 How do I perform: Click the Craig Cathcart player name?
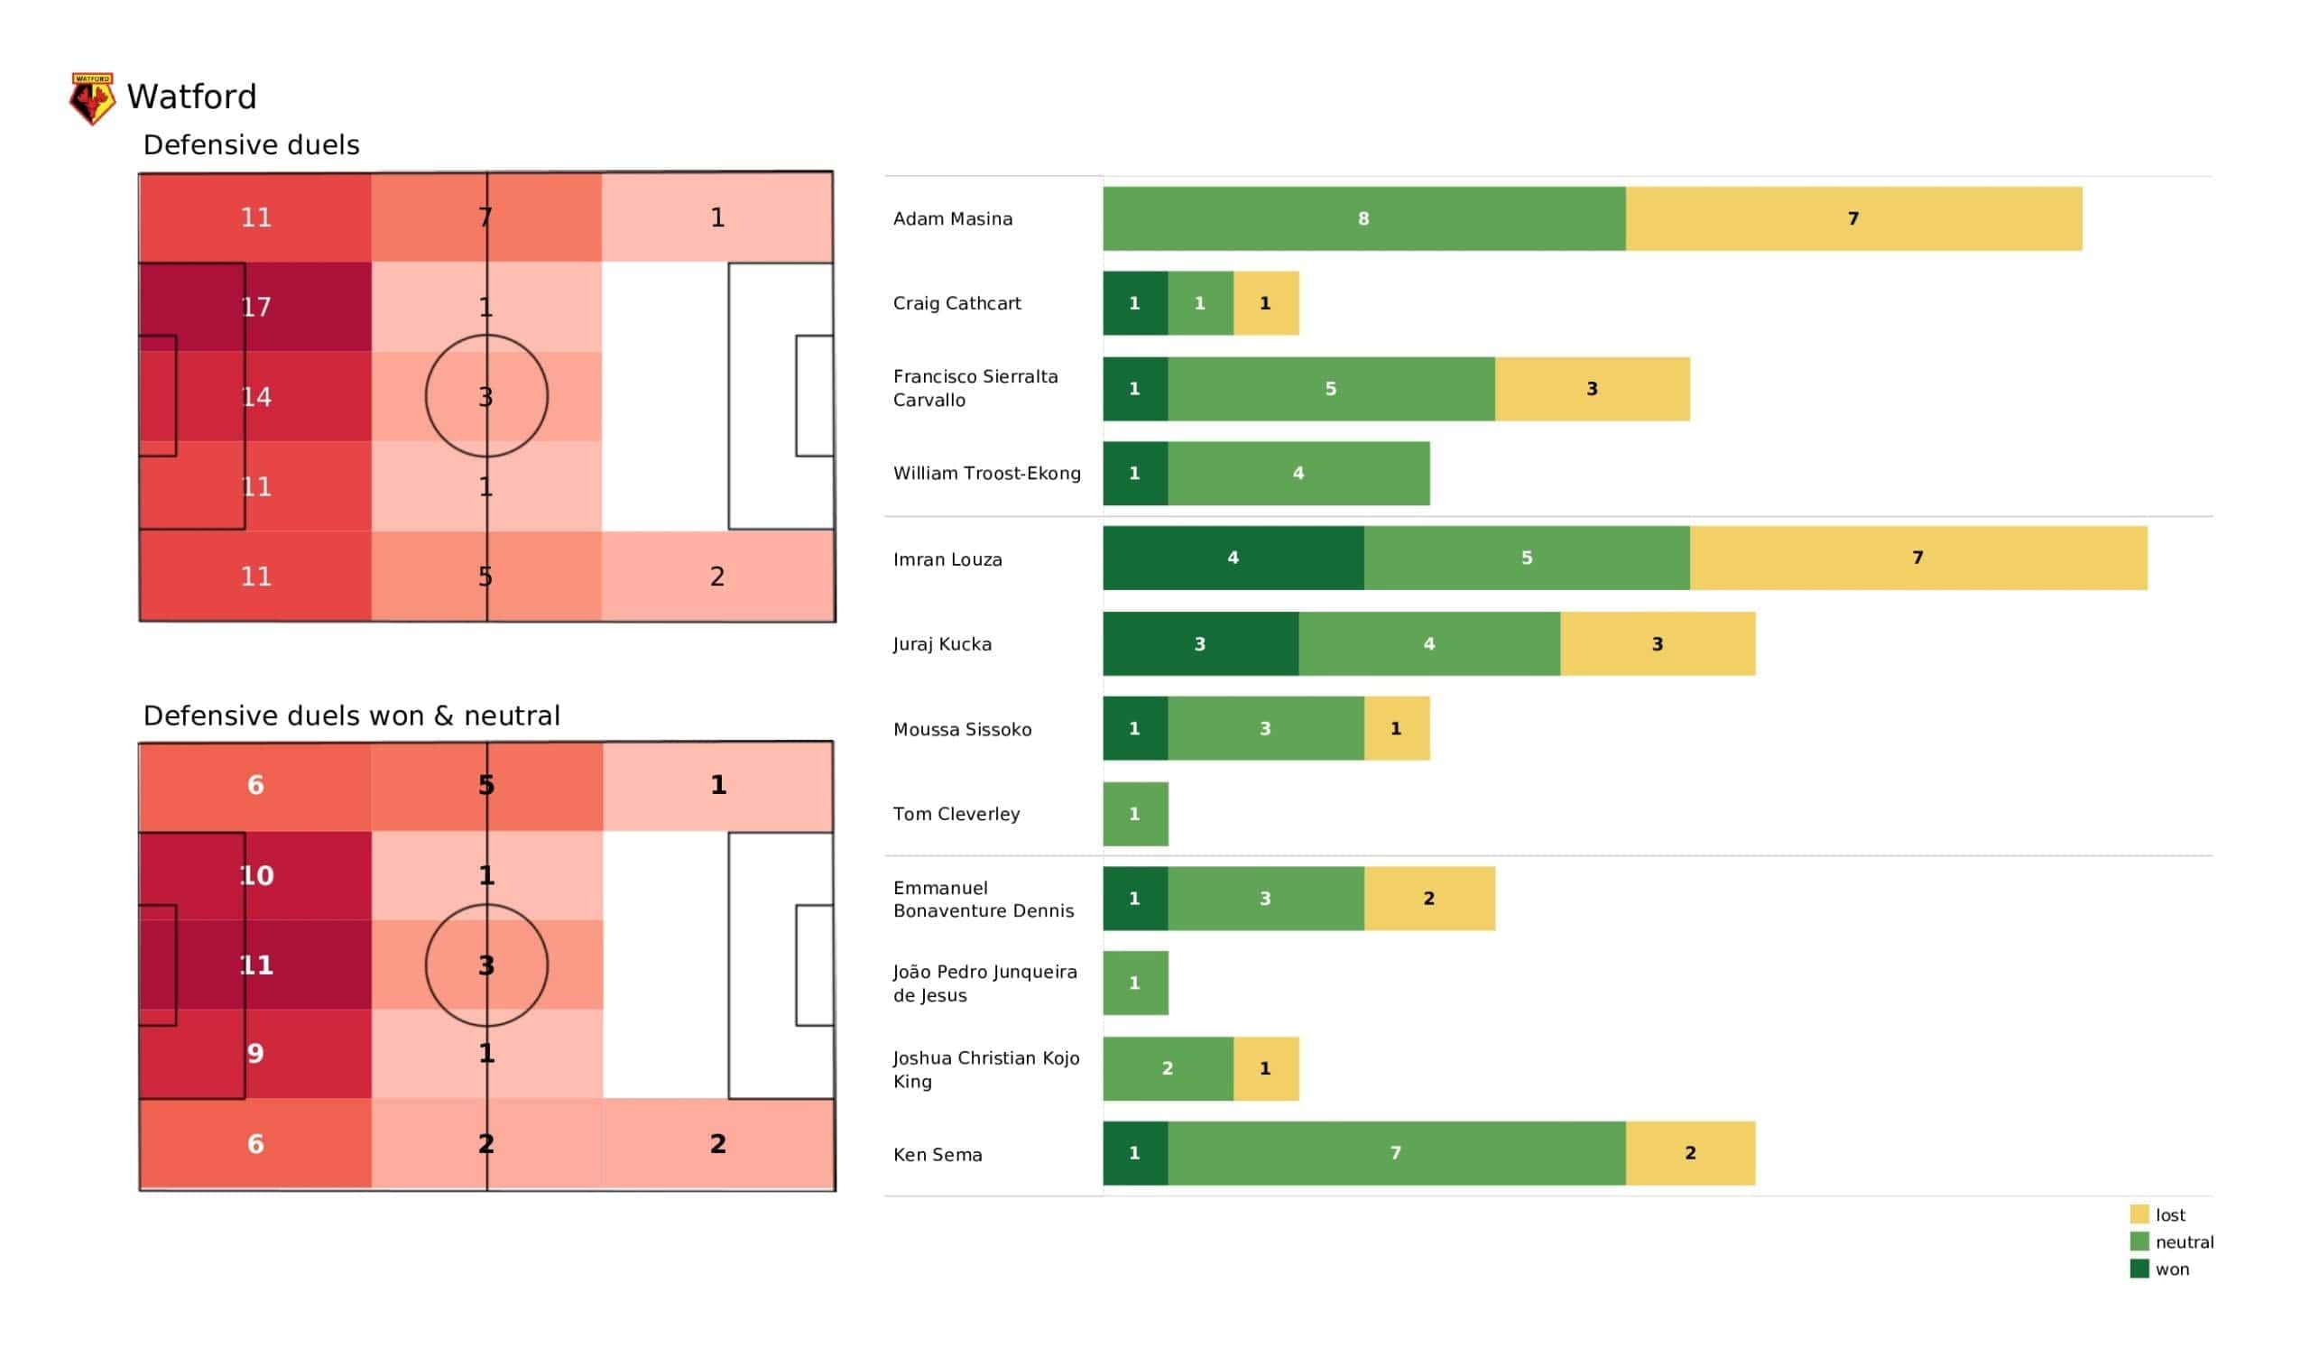[x=957, y=303]
